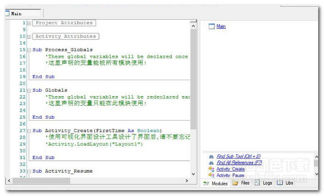Open Find Sub Tool link
324x196 pixels.
point(238,156)
